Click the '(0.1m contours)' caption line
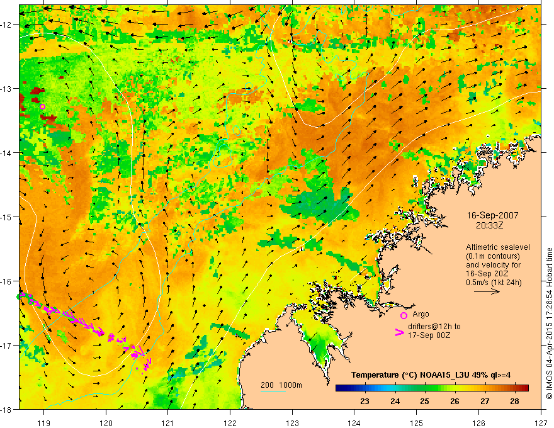Screen dimensions: 554x428 coord(493,256)
